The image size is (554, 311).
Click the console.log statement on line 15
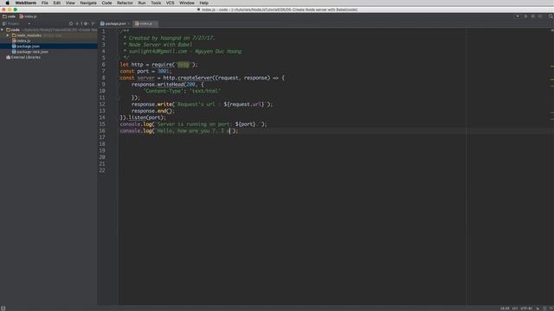pos(194,124)
